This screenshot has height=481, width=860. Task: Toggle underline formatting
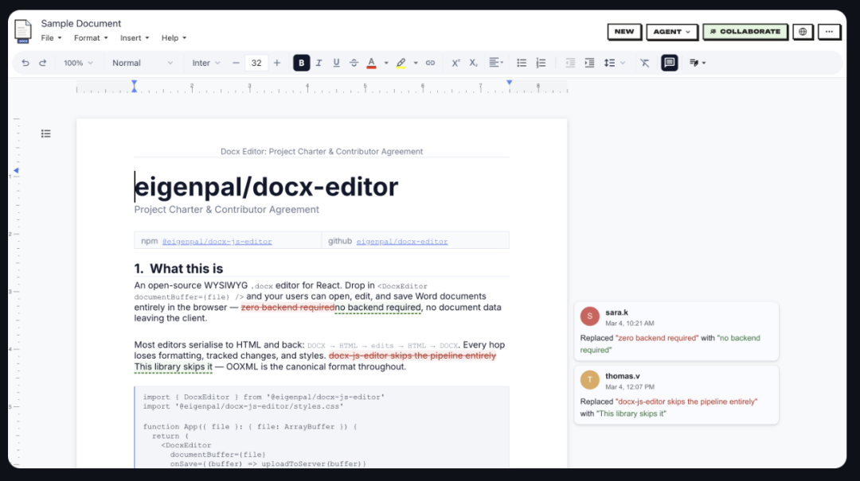(336, 63)
